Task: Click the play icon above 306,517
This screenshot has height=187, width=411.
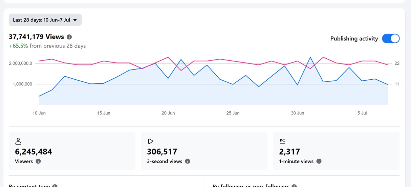Action: 151,141
